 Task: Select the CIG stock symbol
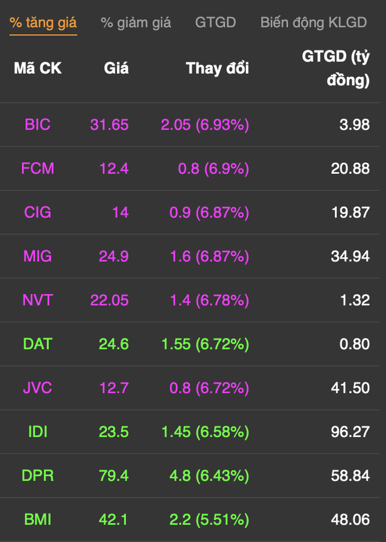click(x=38, y=213)
